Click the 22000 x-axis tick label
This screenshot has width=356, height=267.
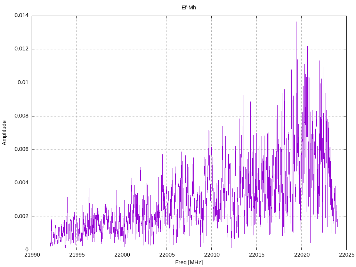[122, 255]
